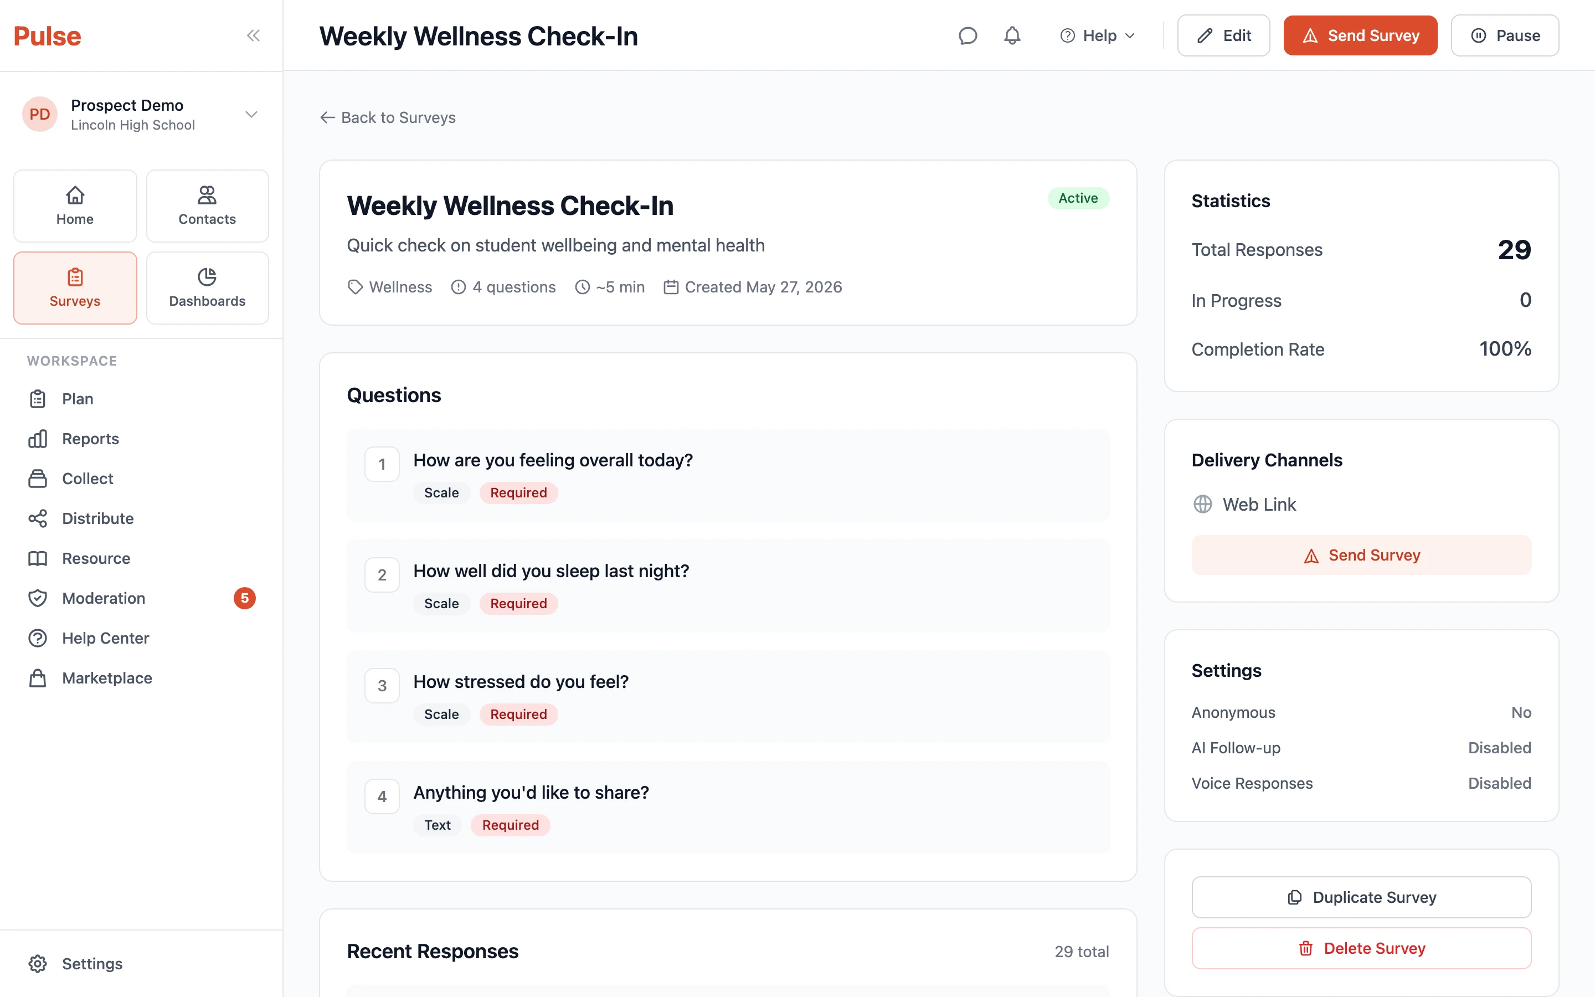The height and width of the screenshot is (997, 1595).
Task: Click the header Send Survey button
Action: 1360,35
